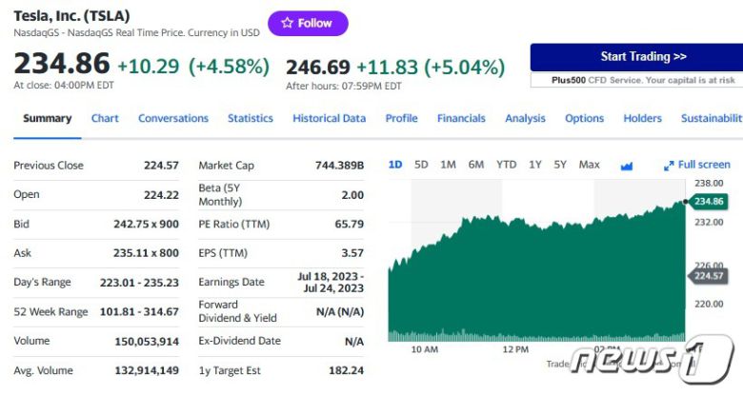This screenshot has width=743, height=395.
Task: Click the Full screen expand arrows icon
Action: [669, 166]
